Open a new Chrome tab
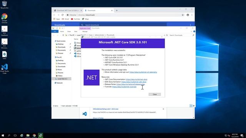246x138 pixels. point(117,10)
